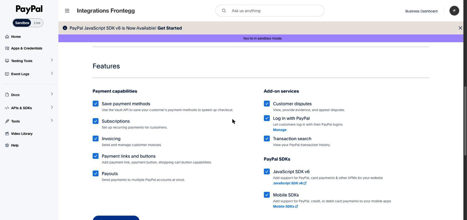467x220 pixels.
Task: Uncheck Save payment methods
Action: coord(96,104)
